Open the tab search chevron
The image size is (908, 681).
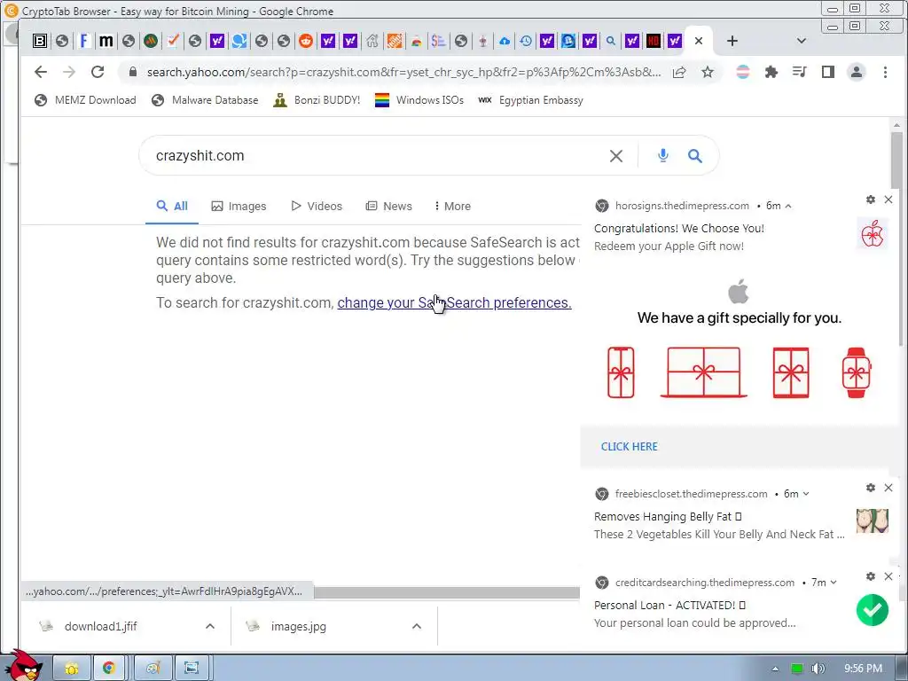click(x=802, y=41)
